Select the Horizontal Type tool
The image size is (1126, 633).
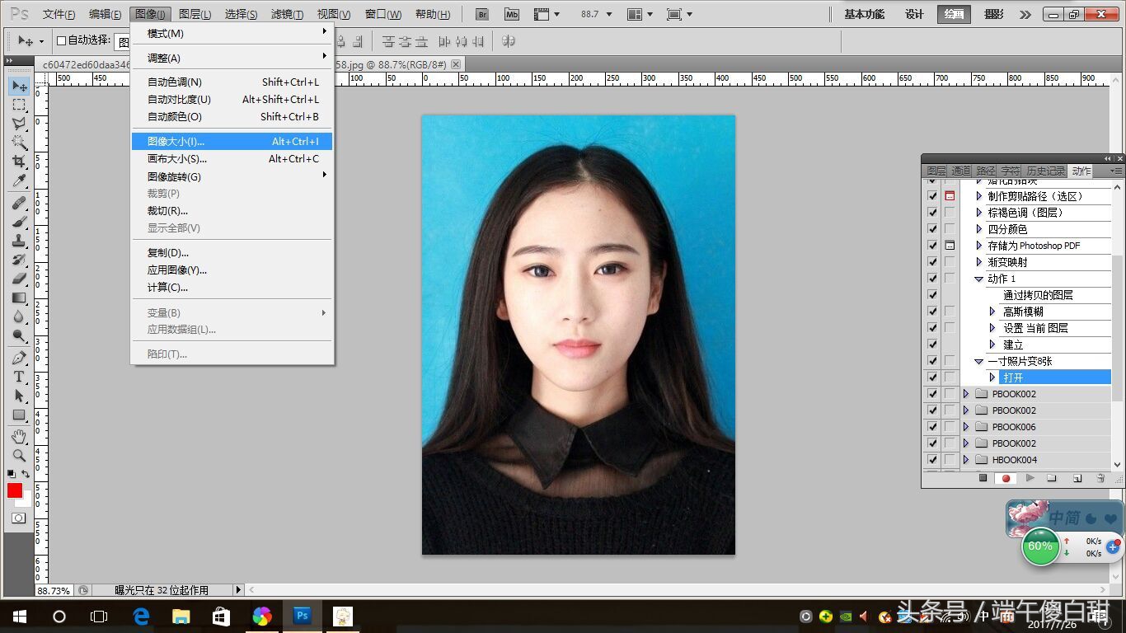[19, 377]
